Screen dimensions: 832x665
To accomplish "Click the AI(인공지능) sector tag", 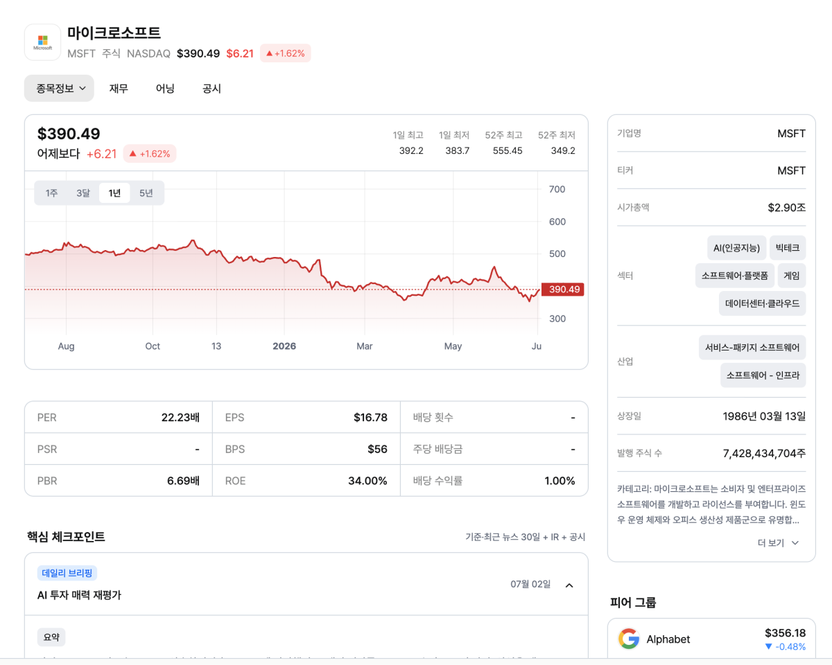I will 736,248.
